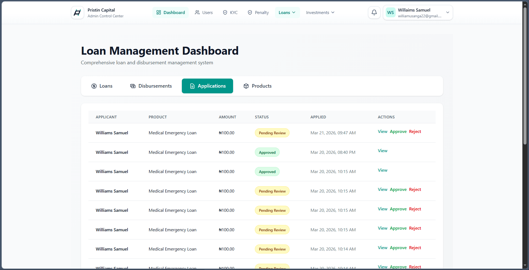529x270 pixels.
Task: Open the notifications bell
Action: click(x=374, y=13)
